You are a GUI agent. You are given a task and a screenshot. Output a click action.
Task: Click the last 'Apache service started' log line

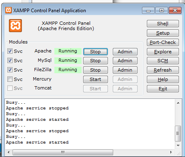(37, 142)
